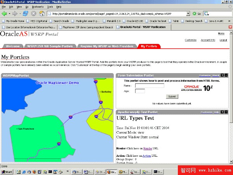233x175 pixels.
Task: Click the Render URL link
Action: click(148, 149)
